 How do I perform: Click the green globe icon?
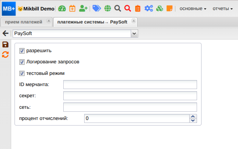tap(108, 8)
